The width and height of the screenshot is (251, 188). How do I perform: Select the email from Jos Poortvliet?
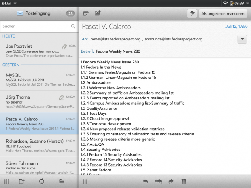39,51
